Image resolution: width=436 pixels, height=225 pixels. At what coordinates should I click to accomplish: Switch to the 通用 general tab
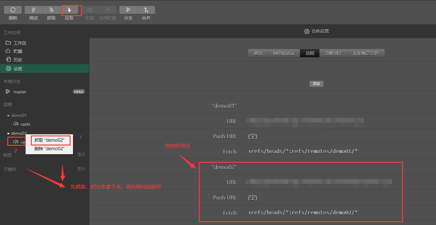click(258, 53)
